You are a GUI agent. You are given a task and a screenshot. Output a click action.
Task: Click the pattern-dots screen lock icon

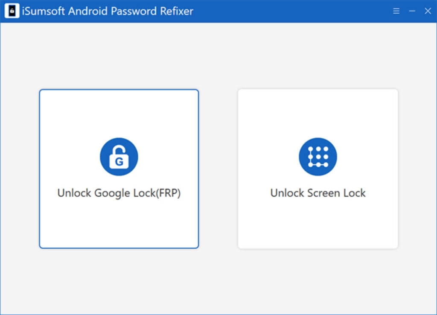[318, 157]
